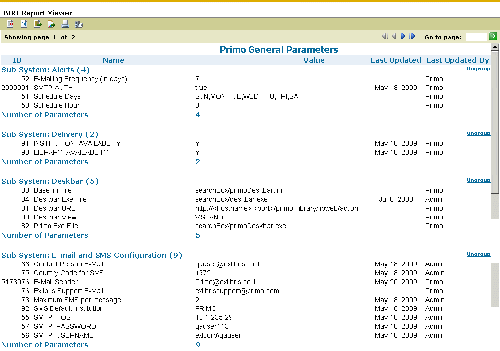Go to the next page arrow
The height and width of the screenshot is (351, 500).
coord(403,36)
